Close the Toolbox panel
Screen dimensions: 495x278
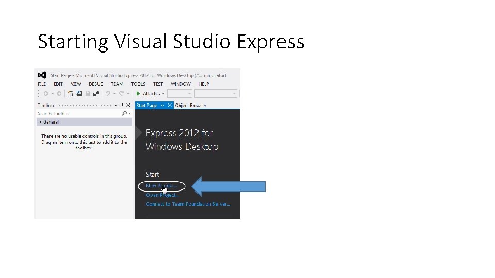[128, 105]
